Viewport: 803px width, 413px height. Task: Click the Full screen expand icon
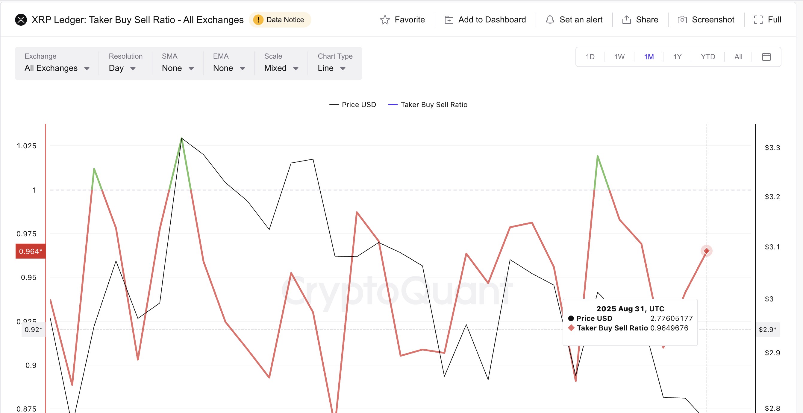point(758,20)
